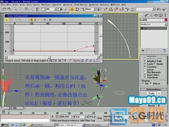Enable the Flip Normals checkbox
169x127 pixels.
click(145, 72)
